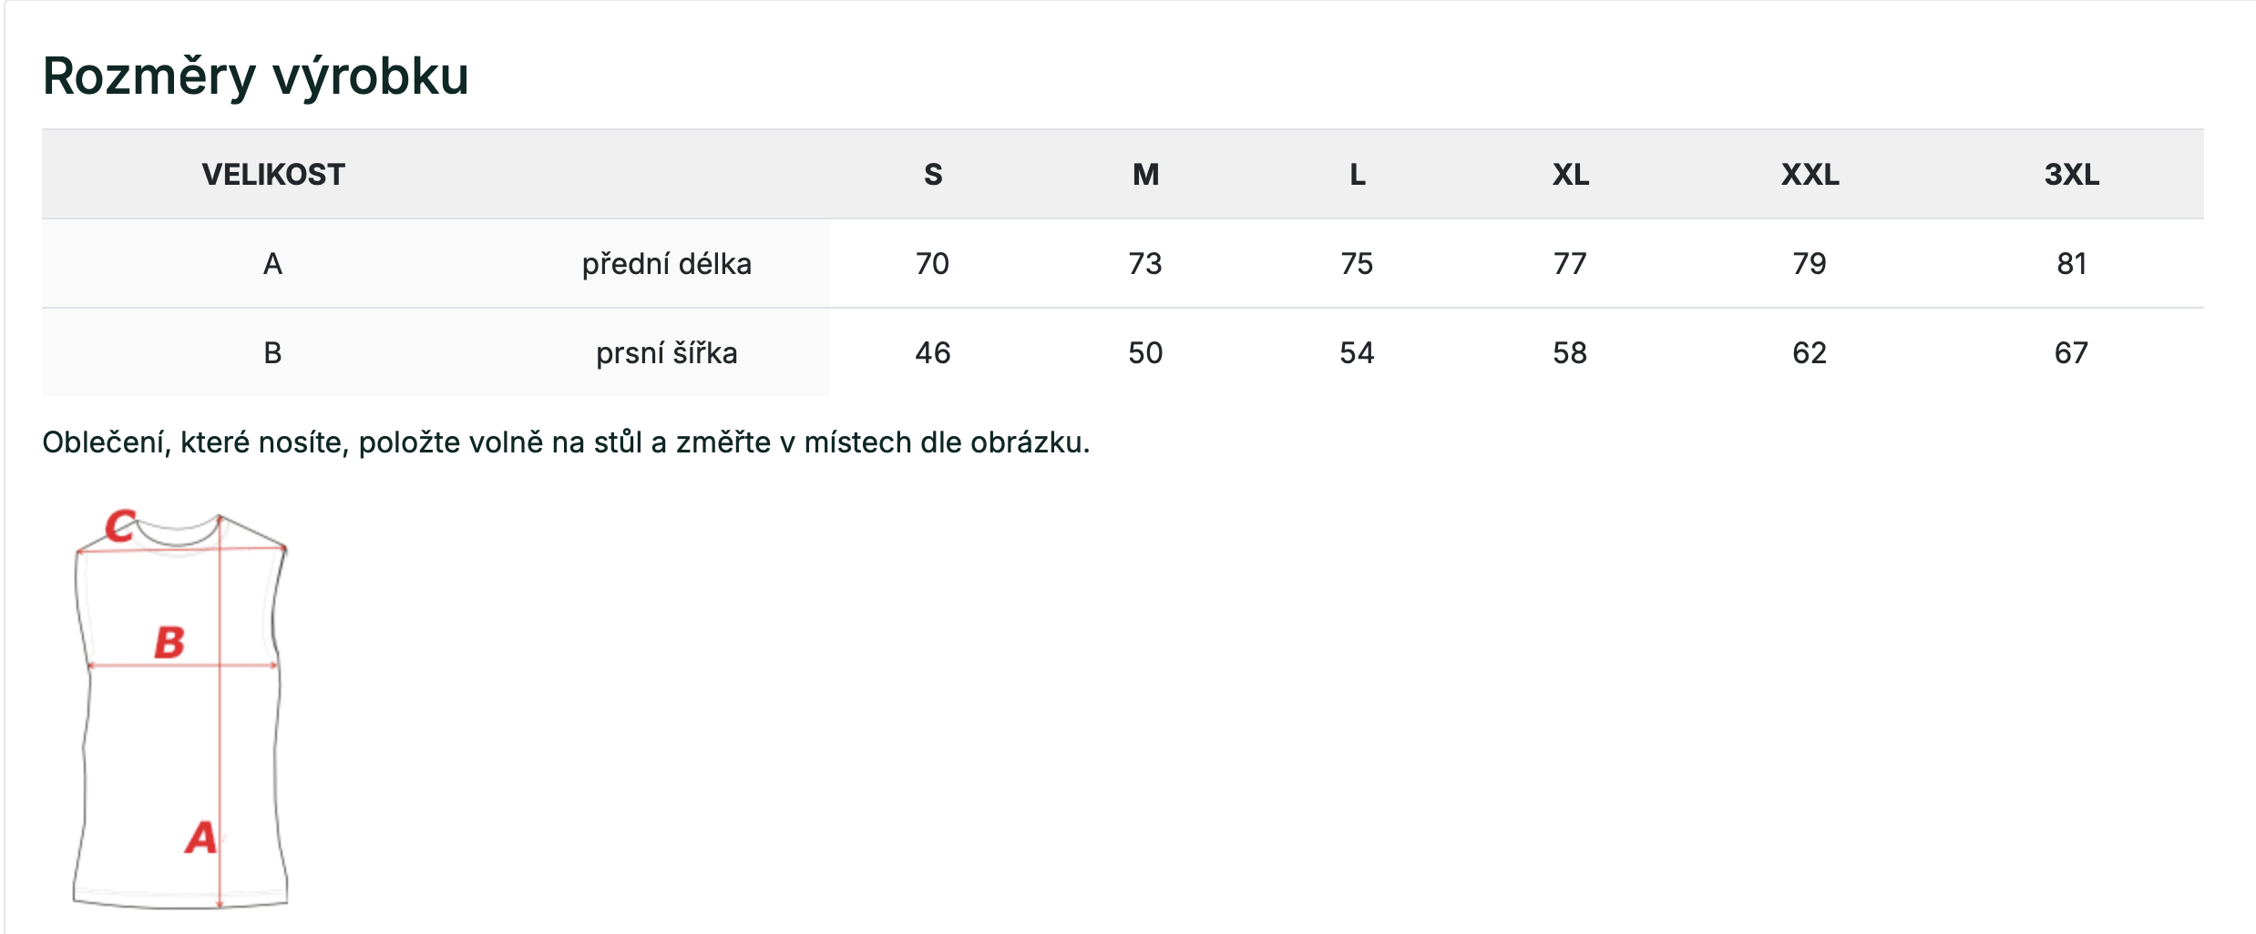Click the red letter B on the diagram

(x=169, y=642)
